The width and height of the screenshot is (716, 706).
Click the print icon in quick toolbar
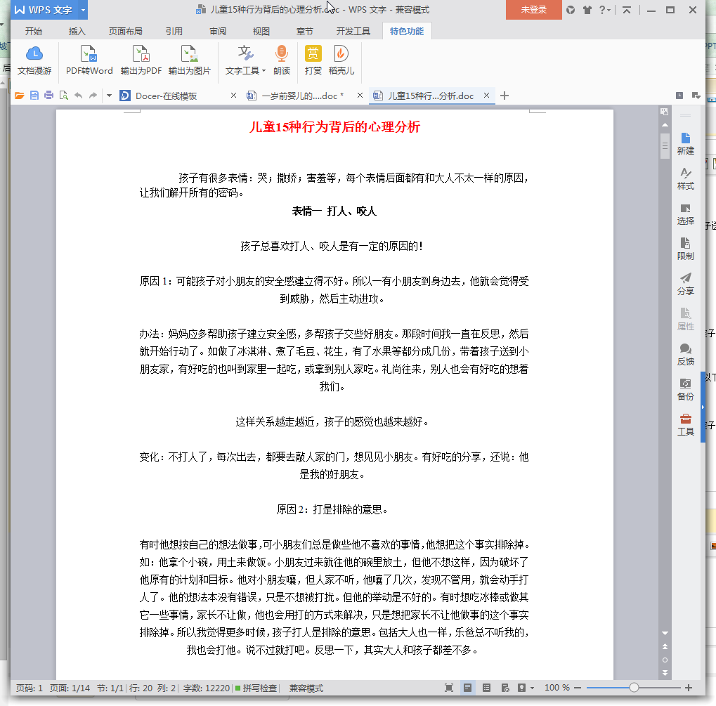pos(48,96)
